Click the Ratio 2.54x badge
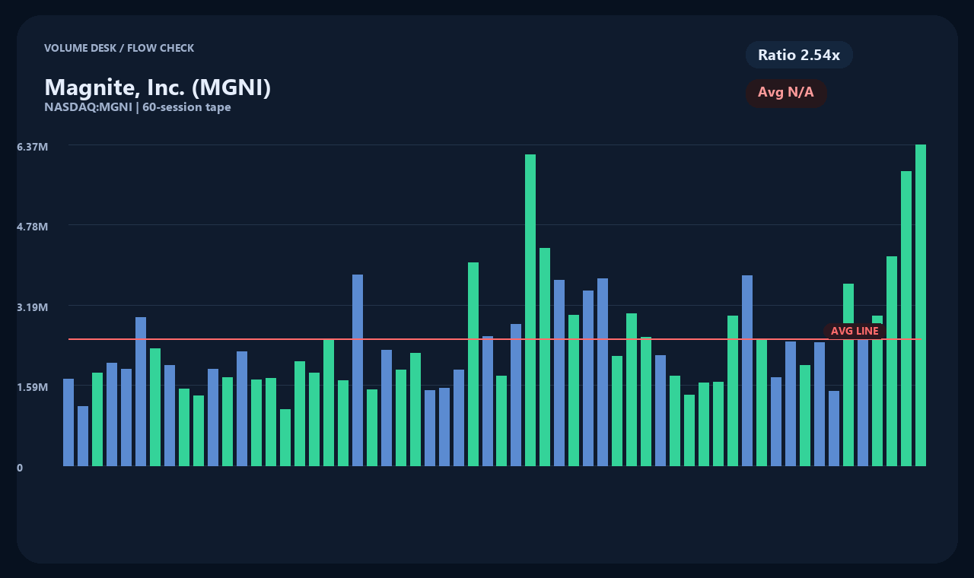Screen dimensions: 974x578 tap(799, 55)
